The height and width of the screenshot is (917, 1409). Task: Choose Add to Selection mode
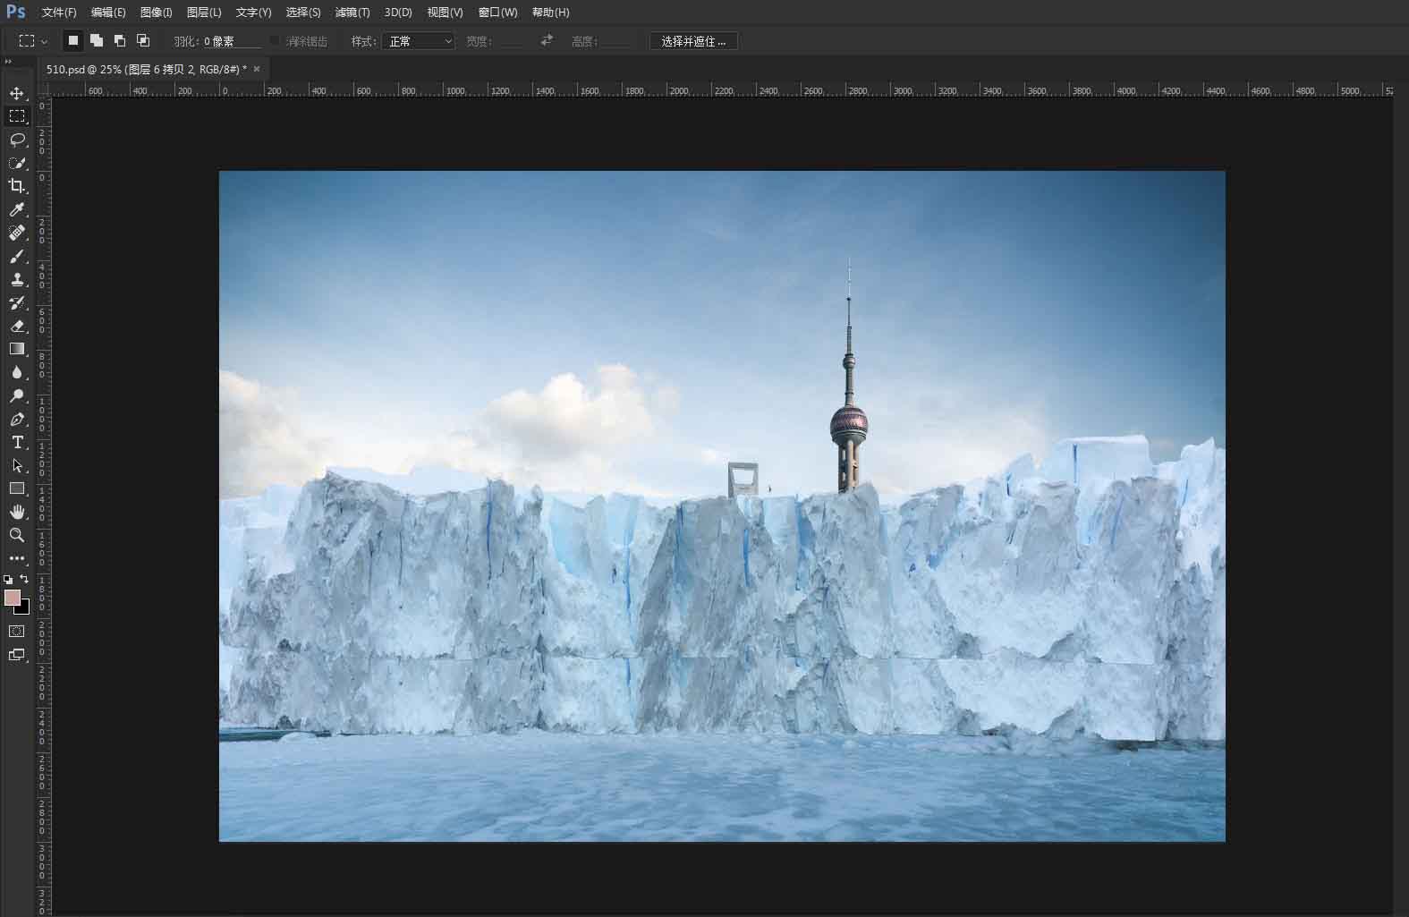[x=97, y=40]
